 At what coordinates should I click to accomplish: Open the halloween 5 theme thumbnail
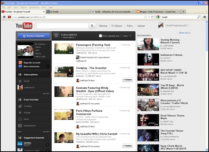(x=148, y=59)
